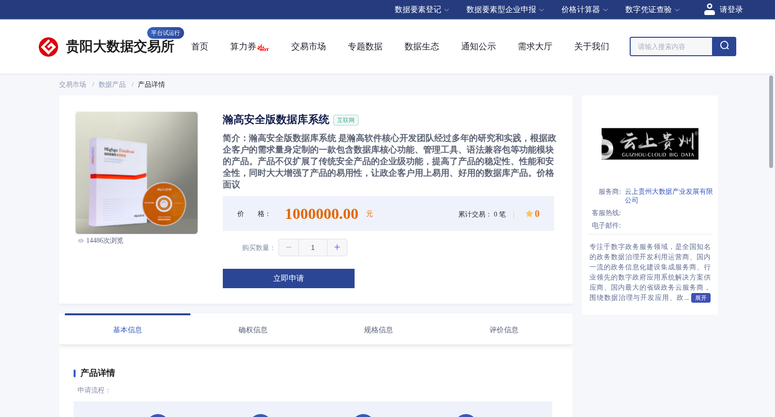The width and height of the screenshot is (775, 417).
Task: Open 交易市场 navigation item
Action: tap(309, 46)
